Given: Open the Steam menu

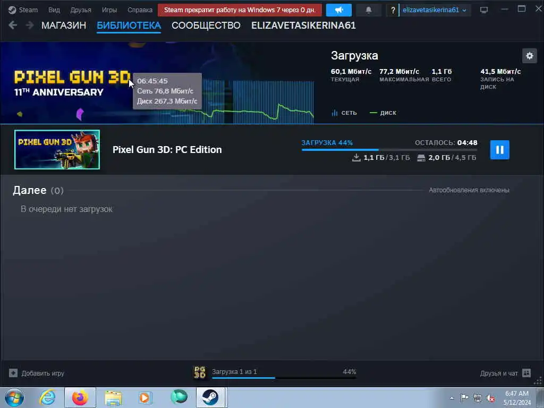Looking at the screenshot, I should click(23, 10).
